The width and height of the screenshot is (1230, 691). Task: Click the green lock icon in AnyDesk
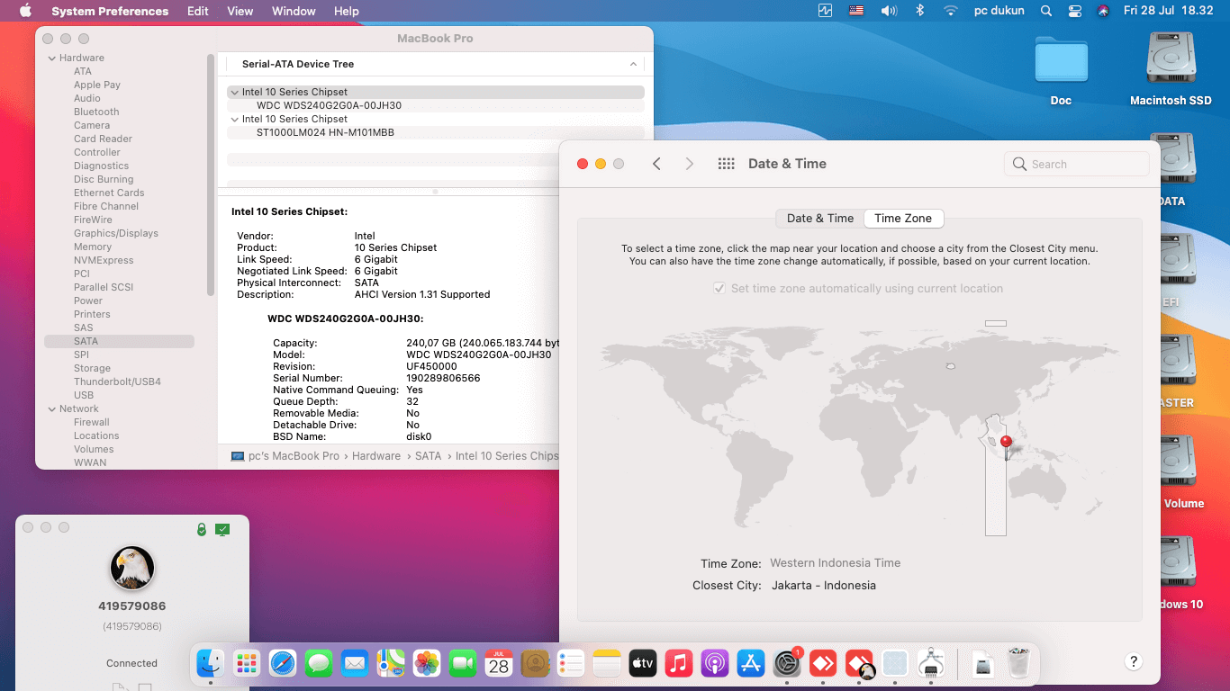click(x=202, y=530)
